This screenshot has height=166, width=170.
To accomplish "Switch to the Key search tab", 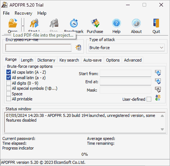I will 69,60.
